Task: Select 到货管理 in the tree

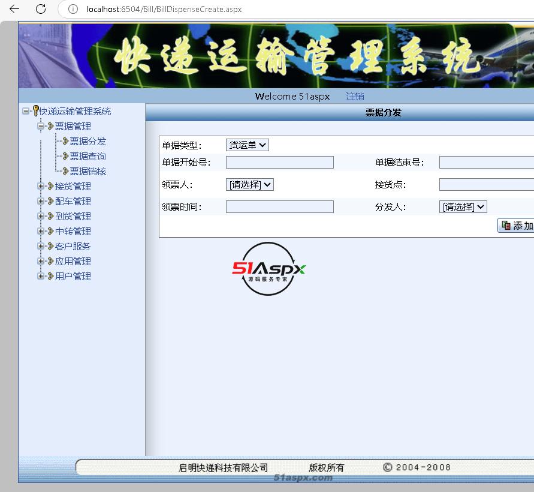Action: tap(73, 217)
